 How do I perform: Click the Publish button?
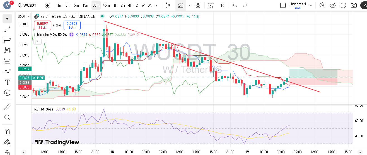(363, 5)
